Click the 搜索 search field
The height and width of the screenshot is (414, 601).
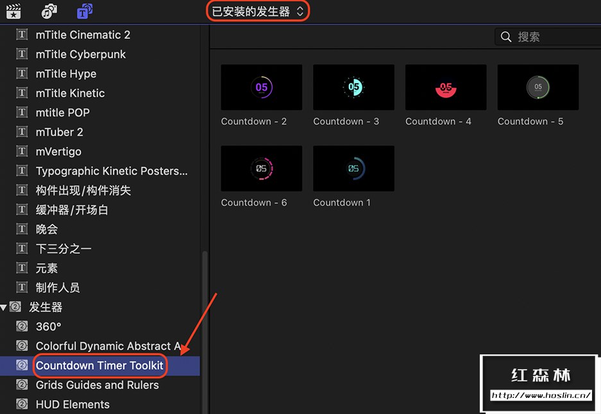[548, 37]
